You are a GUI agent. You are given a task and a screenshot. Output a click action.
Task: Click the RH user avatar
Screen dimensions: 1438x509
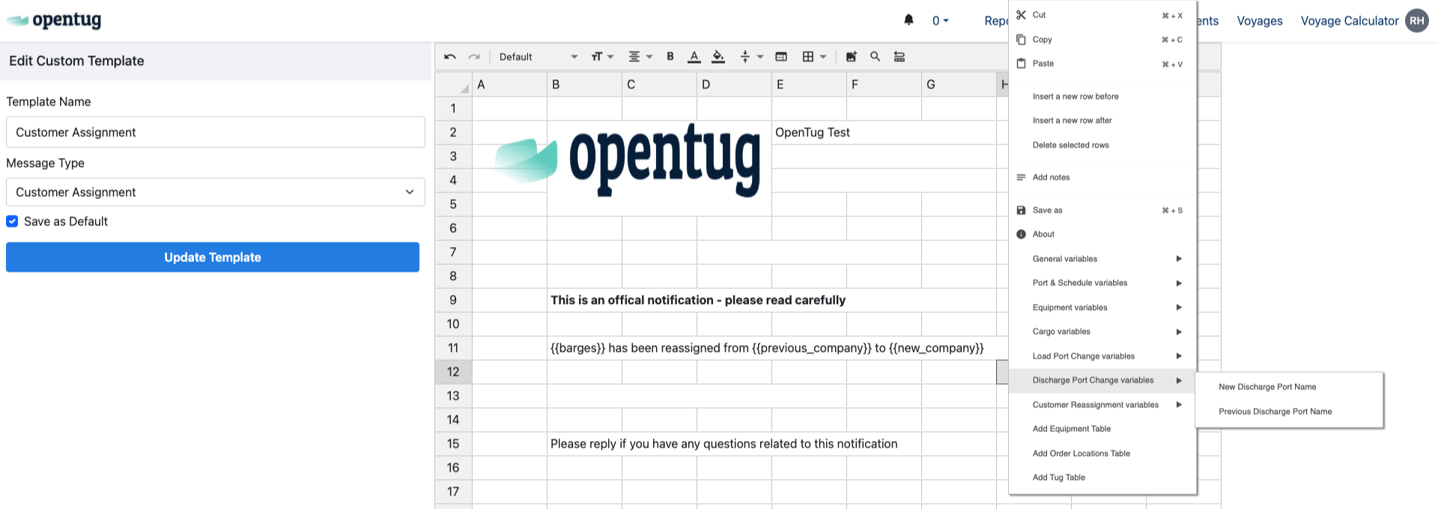coord(1416,21)
